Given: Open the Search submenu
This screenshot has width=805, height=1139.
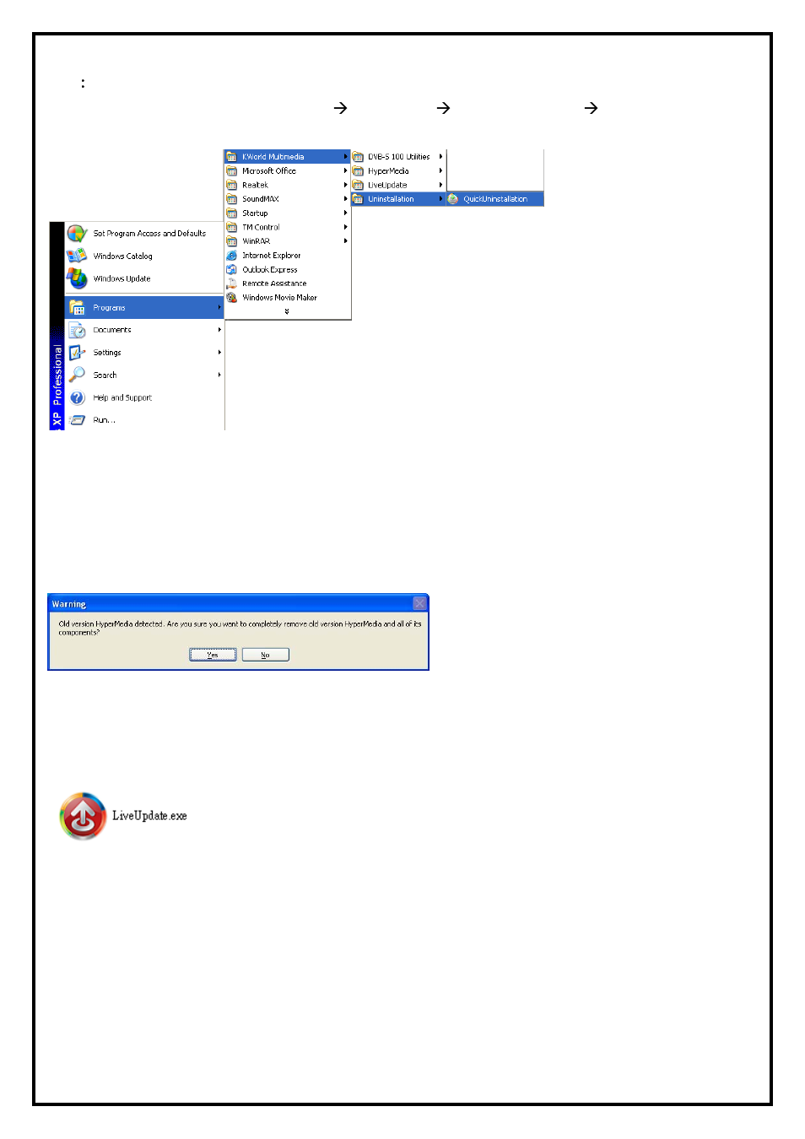Looking at the screenshot, I should [144, 375].
